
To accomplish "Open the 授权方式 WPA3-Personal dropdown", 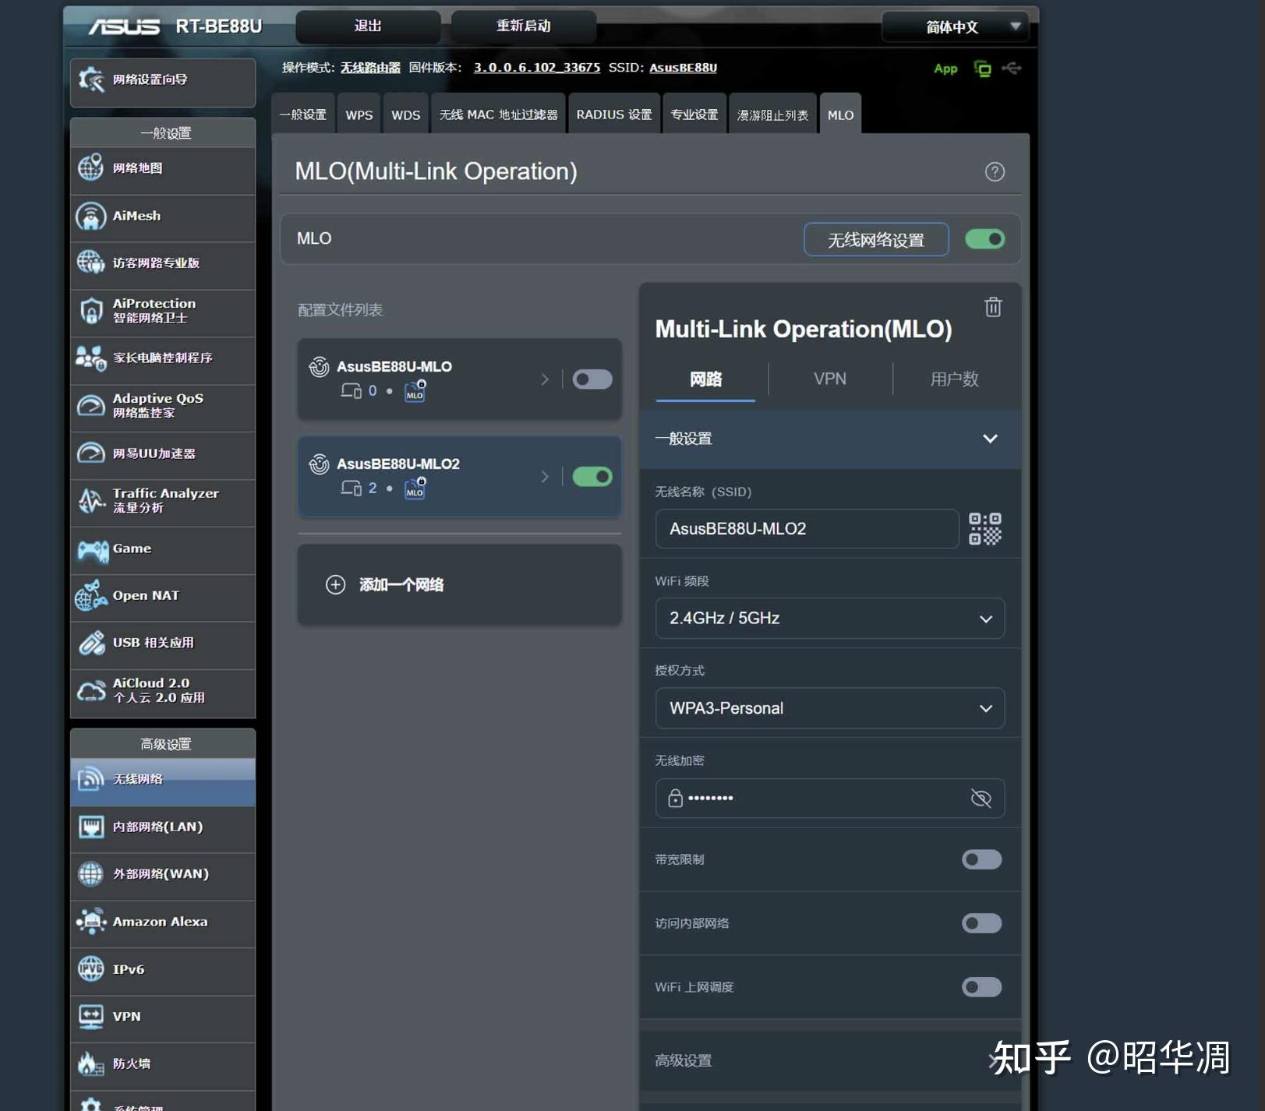I will coord(829,708).
